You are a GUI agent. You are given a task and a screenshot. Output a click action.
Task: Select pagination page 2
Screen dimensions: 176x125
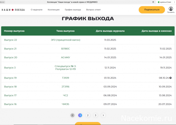coord(88,115)
